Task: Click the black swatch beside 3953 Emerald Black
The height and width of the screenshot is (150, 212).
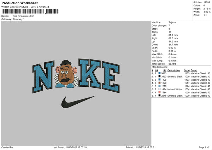Action: coord(160,76)
